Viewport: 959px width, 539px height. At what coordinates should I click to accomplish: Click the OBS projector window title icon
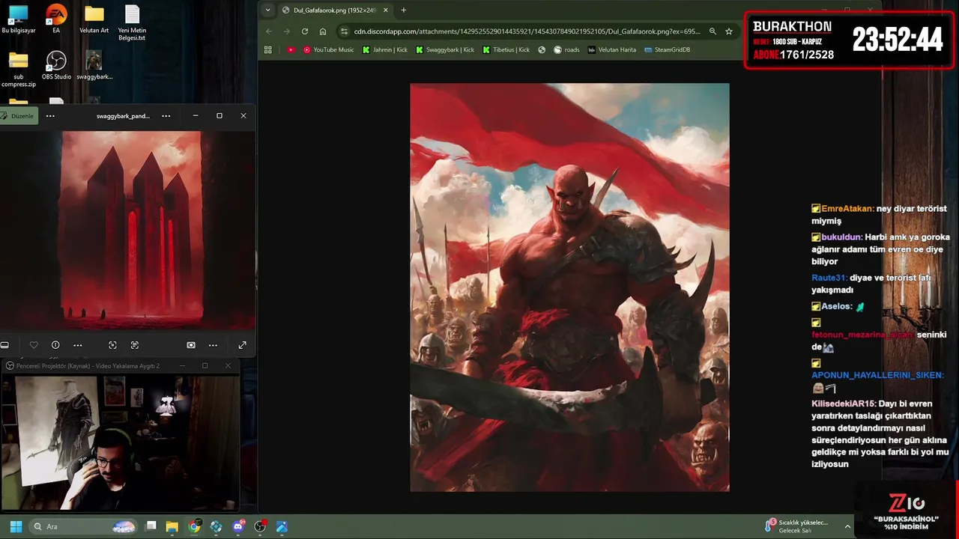10,365
